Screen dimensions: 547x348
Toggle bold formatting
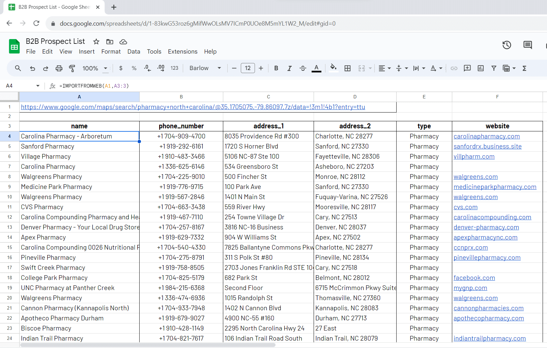coord(276,68)
